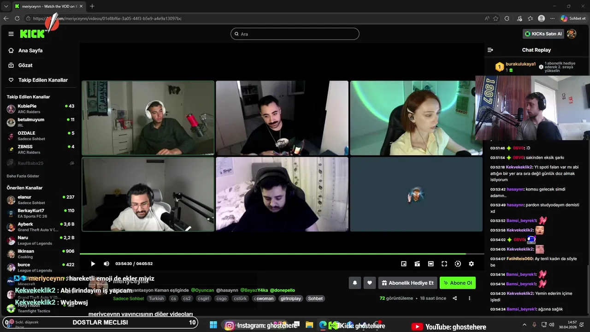This screenshot has height=332, width=590.
Task: Share the video
Action: [x=455, y=298]
